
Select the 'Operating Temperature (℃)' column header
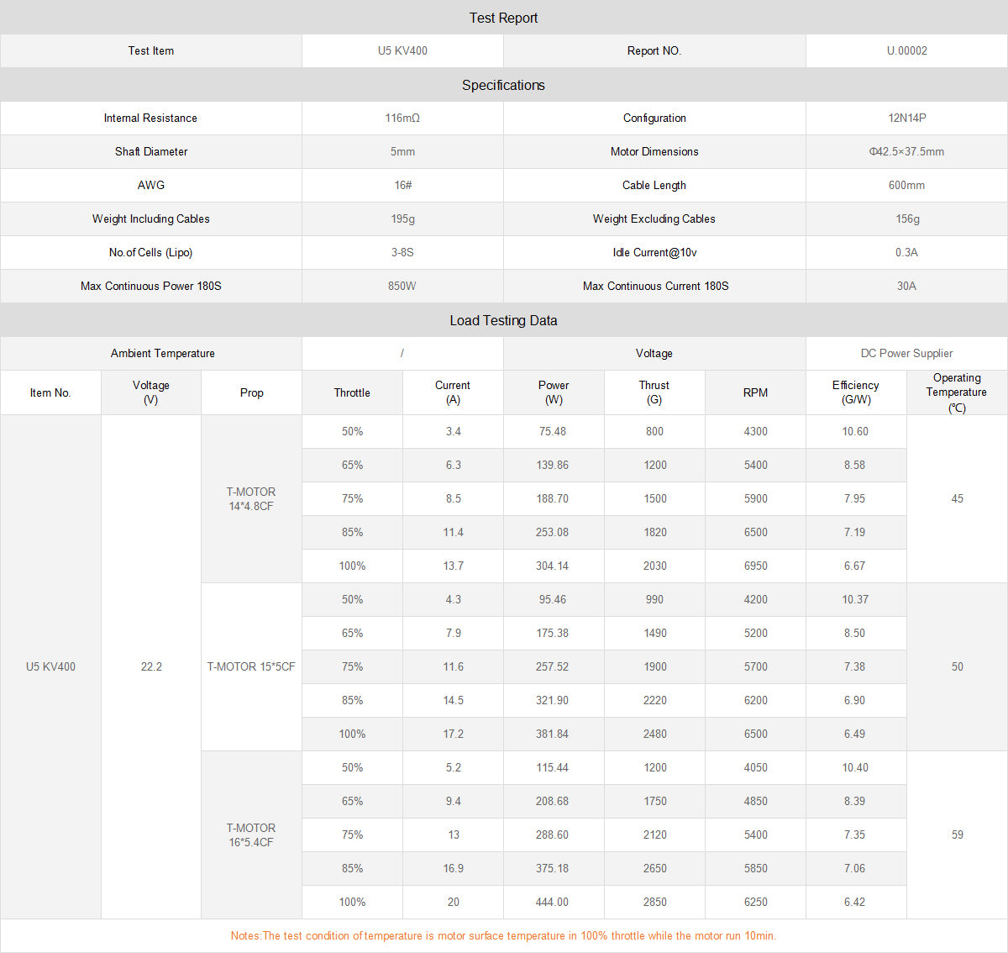(957, 392)
